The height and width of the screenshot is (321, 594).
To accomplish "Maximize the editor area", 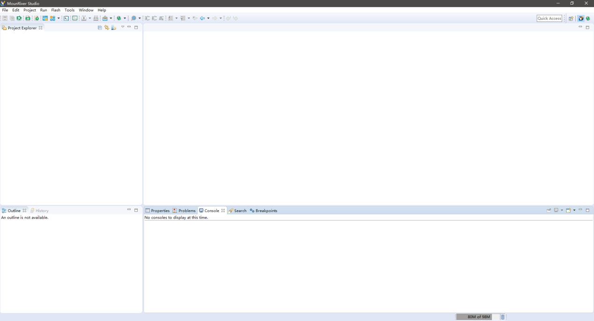I will [587, 27].
